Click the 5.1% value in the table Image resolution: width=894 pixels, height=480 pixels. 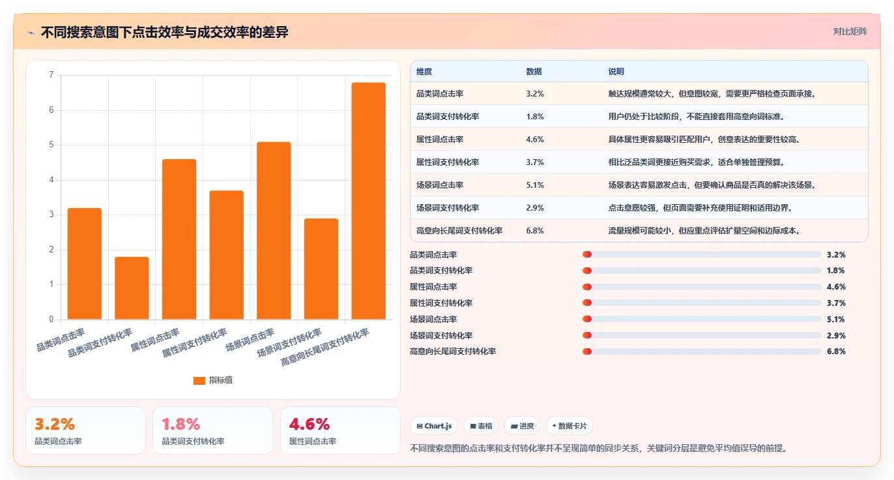tap(535, 185)
